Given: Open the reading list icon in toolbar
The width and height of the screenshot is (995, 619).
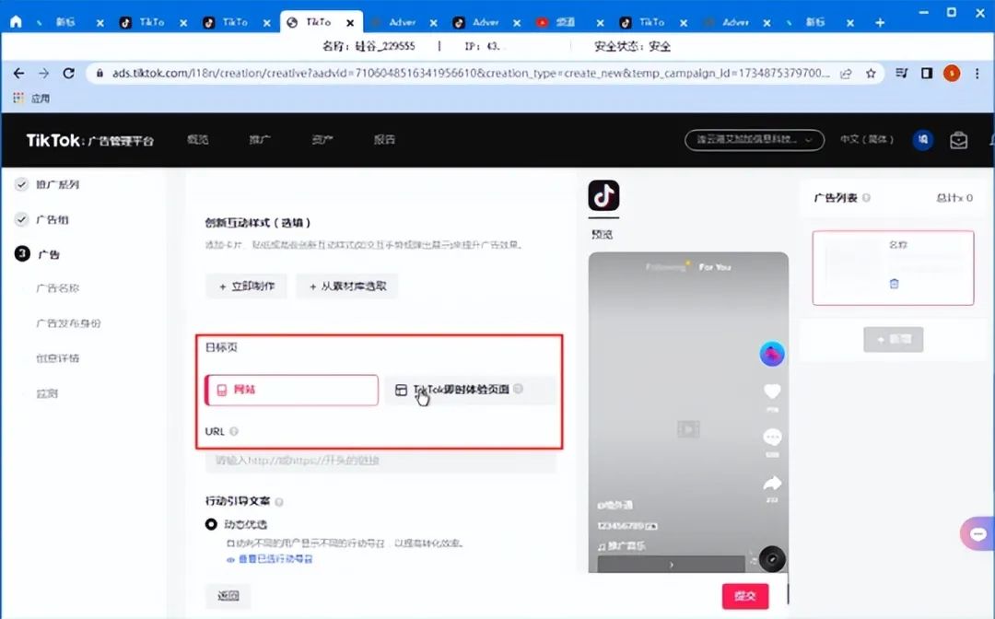Looking at the screenshot, I should pos(902,74).
